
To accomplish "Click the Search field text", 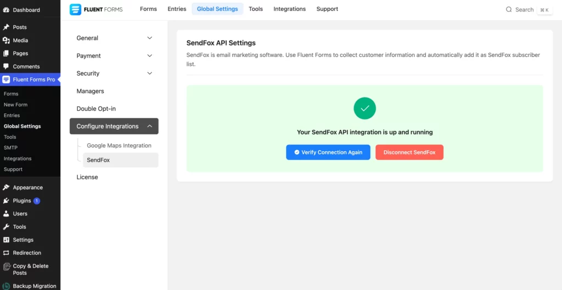I will click(x=524, y=10).
